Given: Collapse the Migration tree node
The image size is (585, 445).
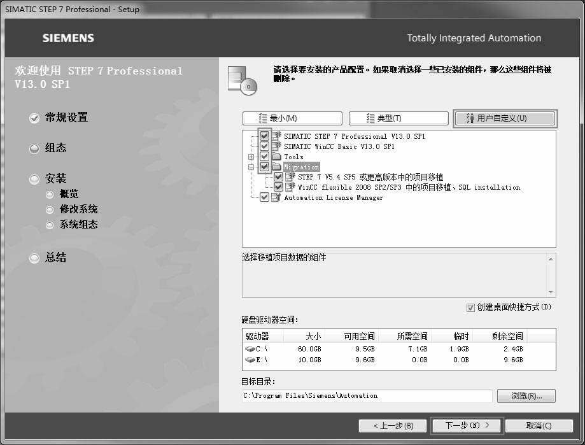Looking at the screenshot, I should (x=251, y=167).
